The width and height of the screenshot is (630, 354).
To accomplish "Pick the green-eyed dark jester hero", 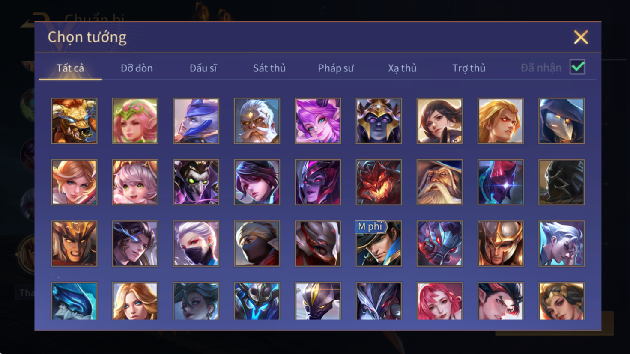I will (196, 182).
